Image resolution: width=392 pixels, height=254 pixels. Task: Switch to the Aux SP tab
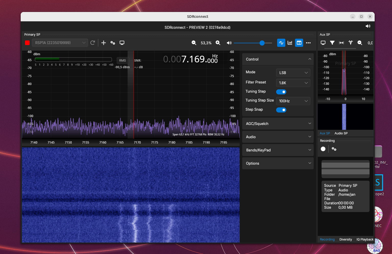click(x=325, y=133)
